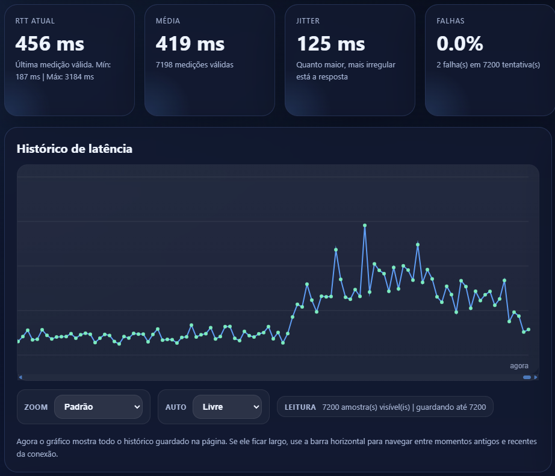Click the horizontal scrollbar thumb of the chart

(527, 377)
